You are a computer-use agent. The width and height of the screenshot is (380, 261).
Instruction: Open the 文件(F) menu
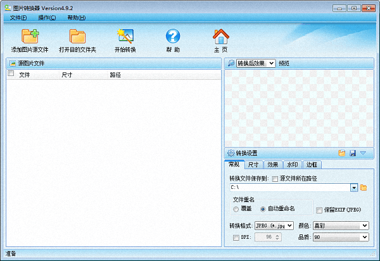(18, 17)
